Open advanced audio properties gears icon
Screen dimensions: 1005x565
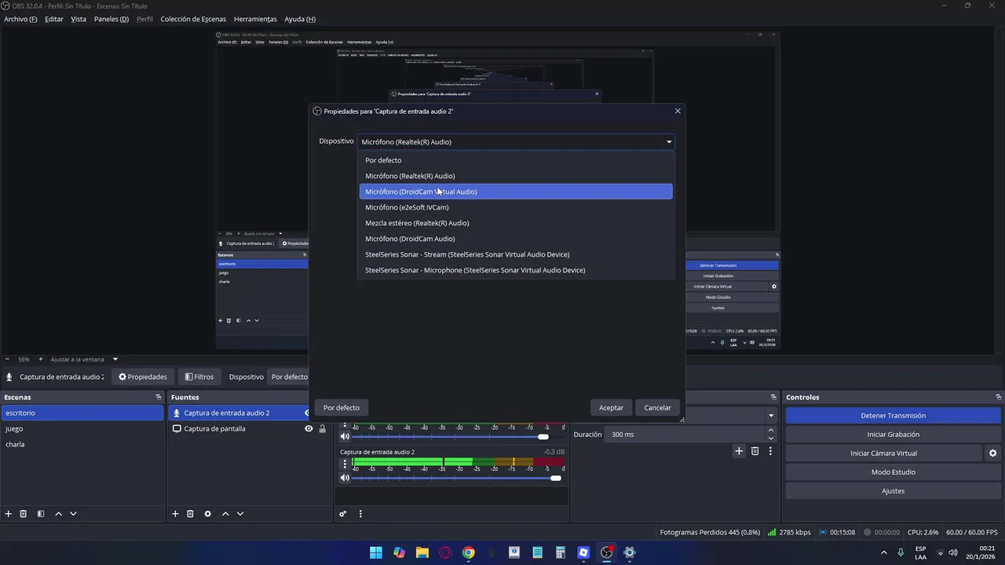pyautogui.click(x=343, y=514)
